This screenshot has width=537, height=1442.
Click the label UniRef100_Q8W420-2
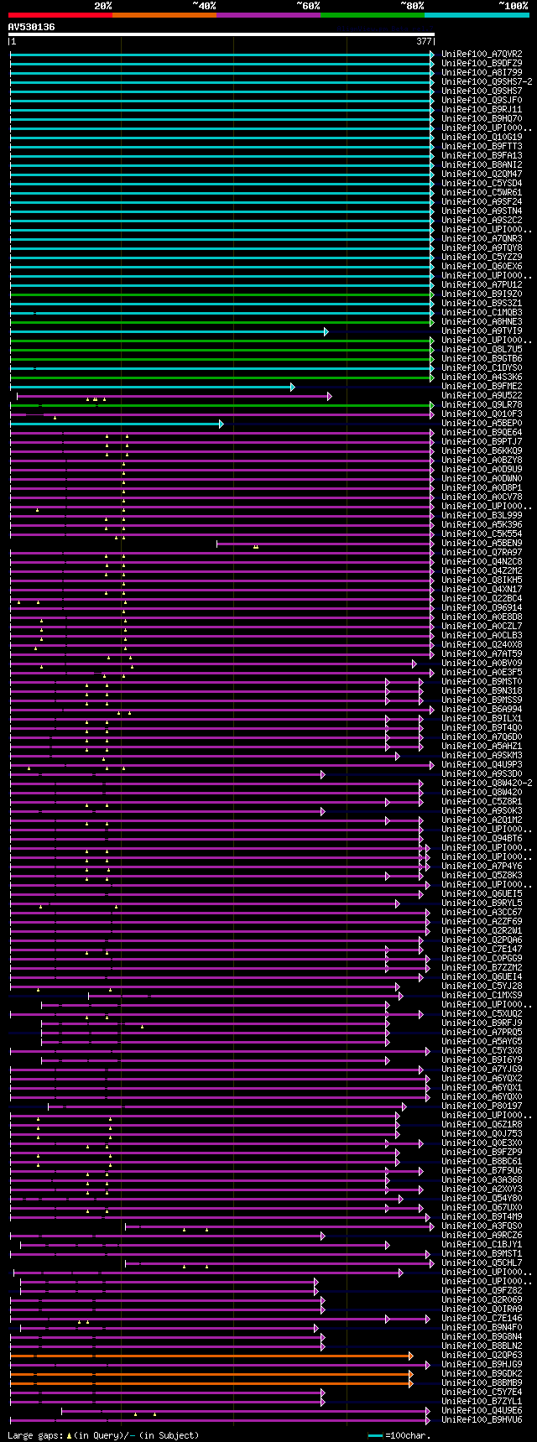pyautogui.click(x=487, y=783)
